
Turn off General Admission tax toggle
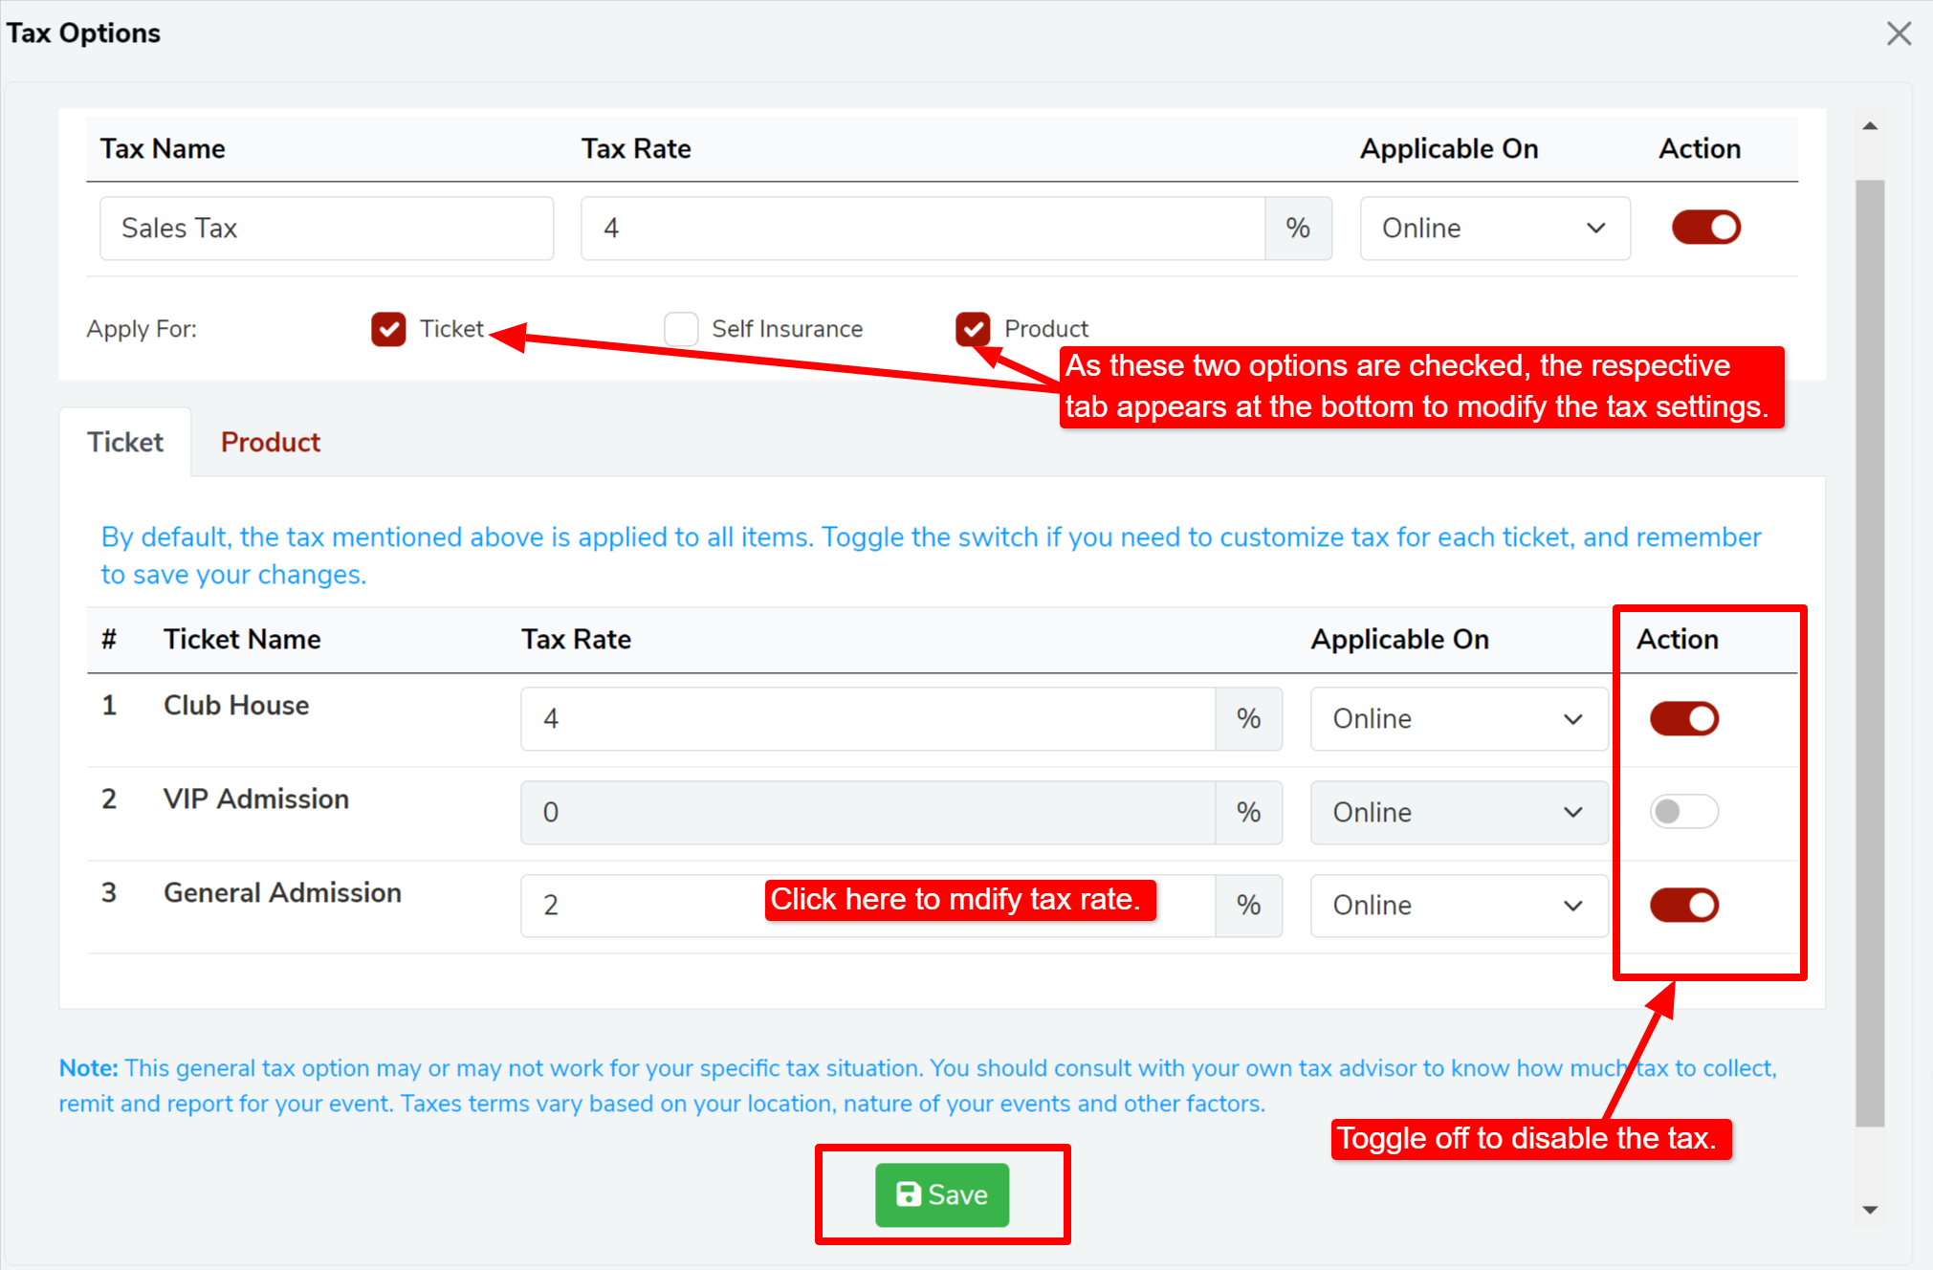[1683, 905]
